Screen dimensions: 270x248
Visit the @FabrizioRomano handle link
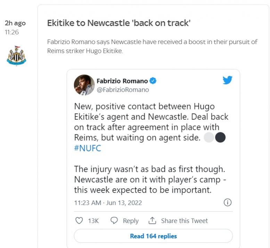pyautogui.click(x=123, y=90)
